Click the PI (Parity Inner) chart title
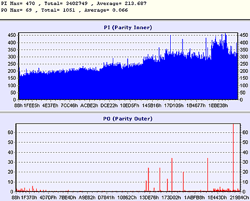Image resolution: width=250 pixels, height=201 pixels. tap(128, 28)
